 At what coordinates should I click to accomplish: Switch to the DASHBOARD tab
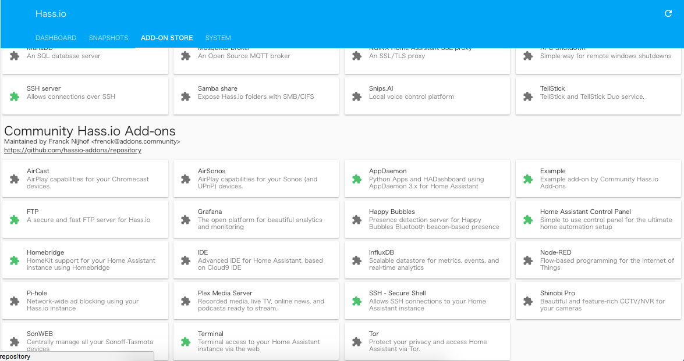point(56,38)
